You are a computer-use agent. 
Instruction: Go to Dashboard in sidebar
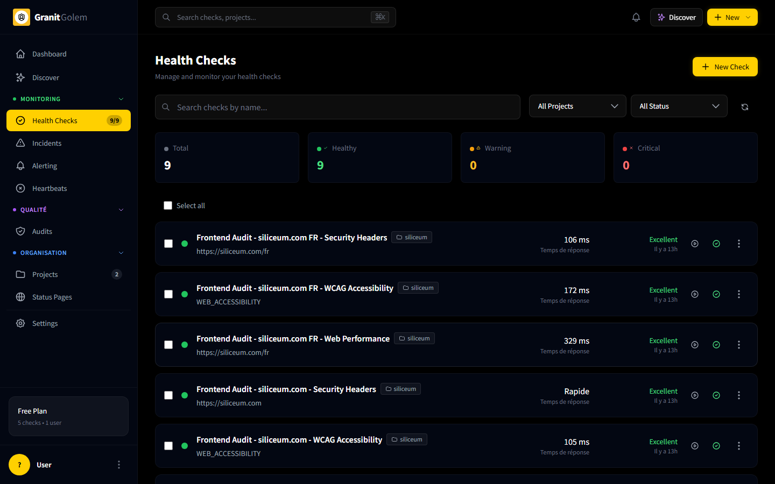pyautogui.click(x=68, y=54)
